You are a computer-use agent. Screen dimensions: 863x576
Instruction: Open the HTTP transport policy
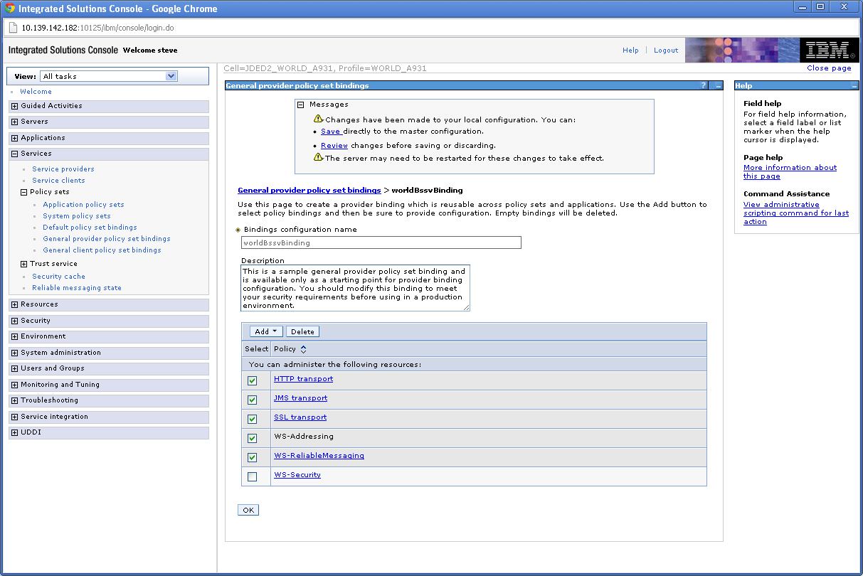pyautogui.click(x=303, y=379)
